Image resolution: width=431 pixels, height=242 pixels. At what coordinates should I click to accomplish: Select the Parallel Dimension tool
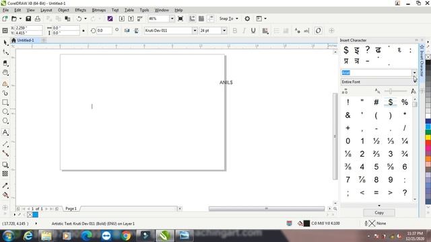5,144
